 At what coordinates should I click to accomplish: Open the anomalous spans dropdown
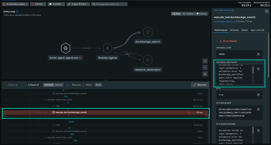pos(15,4)
